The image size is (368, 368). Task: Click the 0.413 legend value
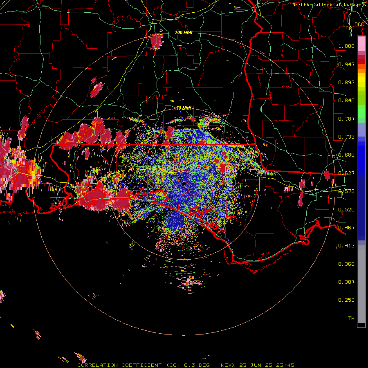tap(346, 246)
